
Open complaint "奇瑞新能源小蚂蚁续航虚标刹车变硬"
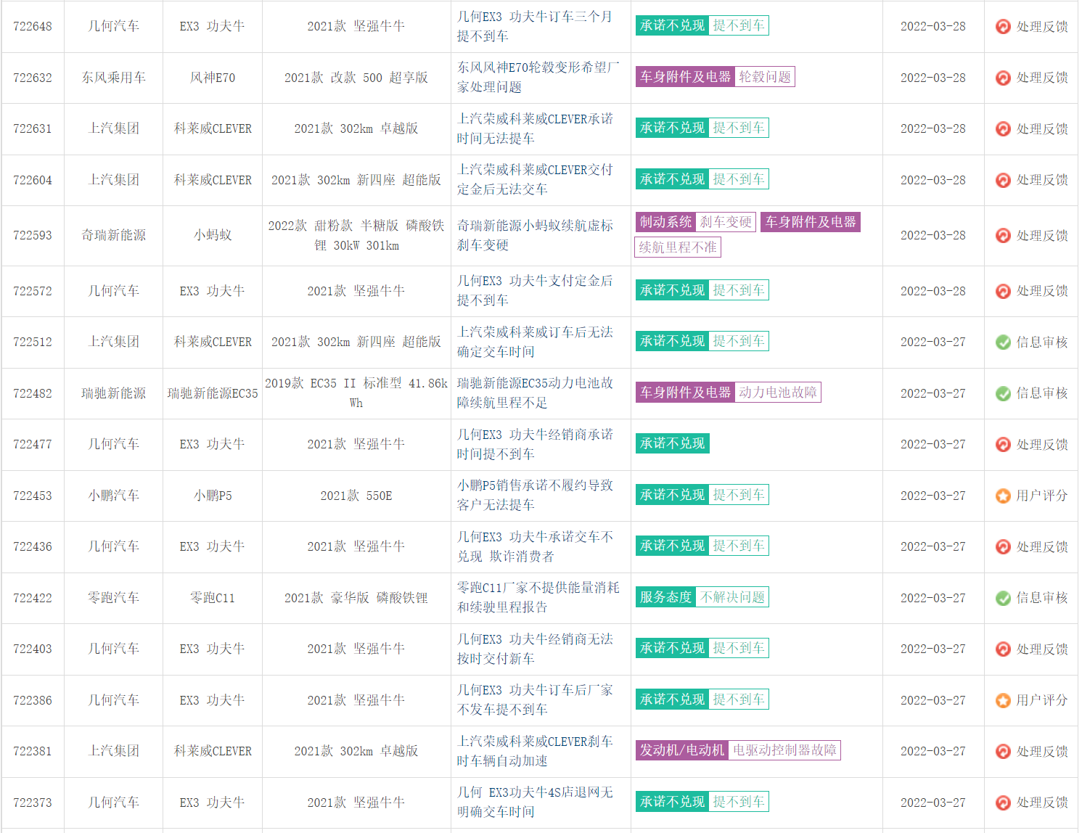pyautogui.click(x=535, y=236)
